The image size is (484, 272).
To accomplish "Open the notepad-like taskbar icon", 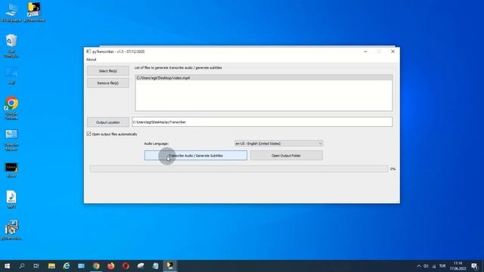I will [x=155, y=266].
